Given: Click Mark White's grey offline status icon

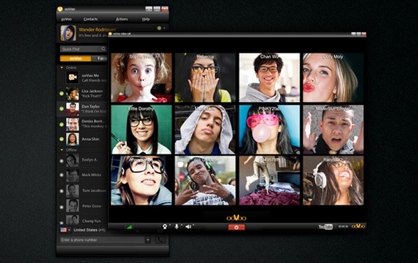Looking at the screenshot, I should pos(61,175).
